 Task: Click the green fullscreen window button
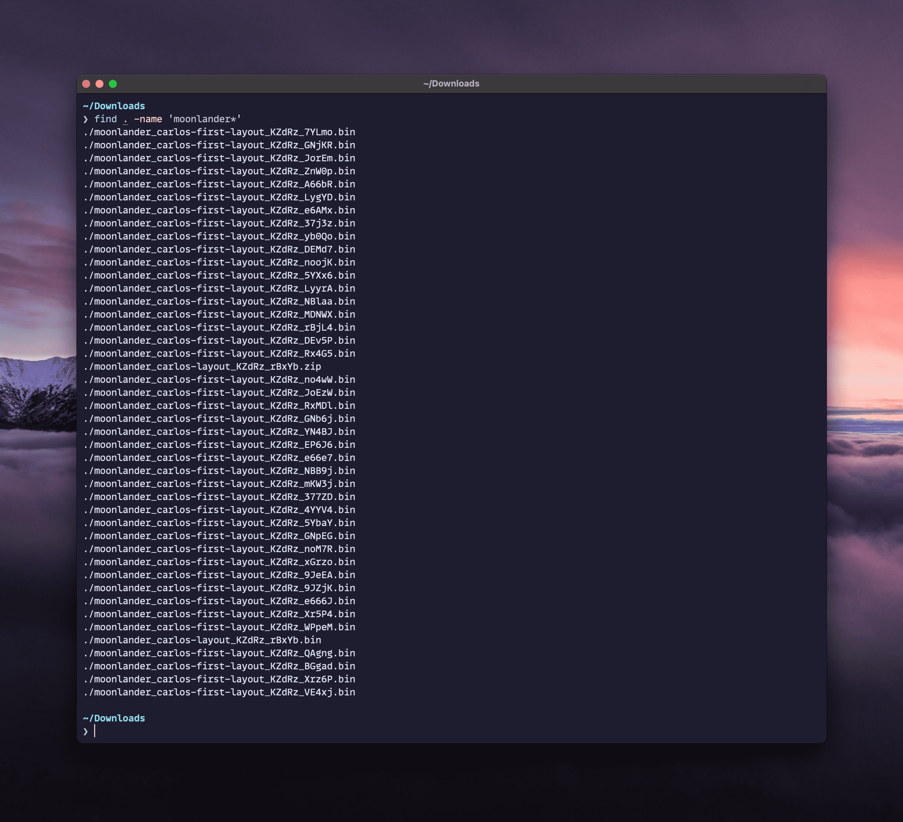pos(113,84)
